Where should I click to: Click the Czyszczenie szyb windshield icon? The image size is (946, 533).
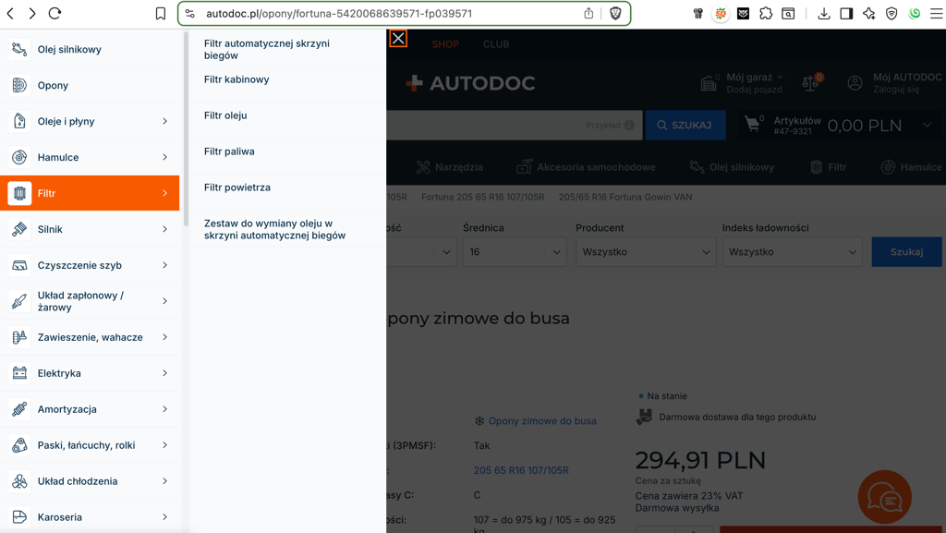[19, 265]
